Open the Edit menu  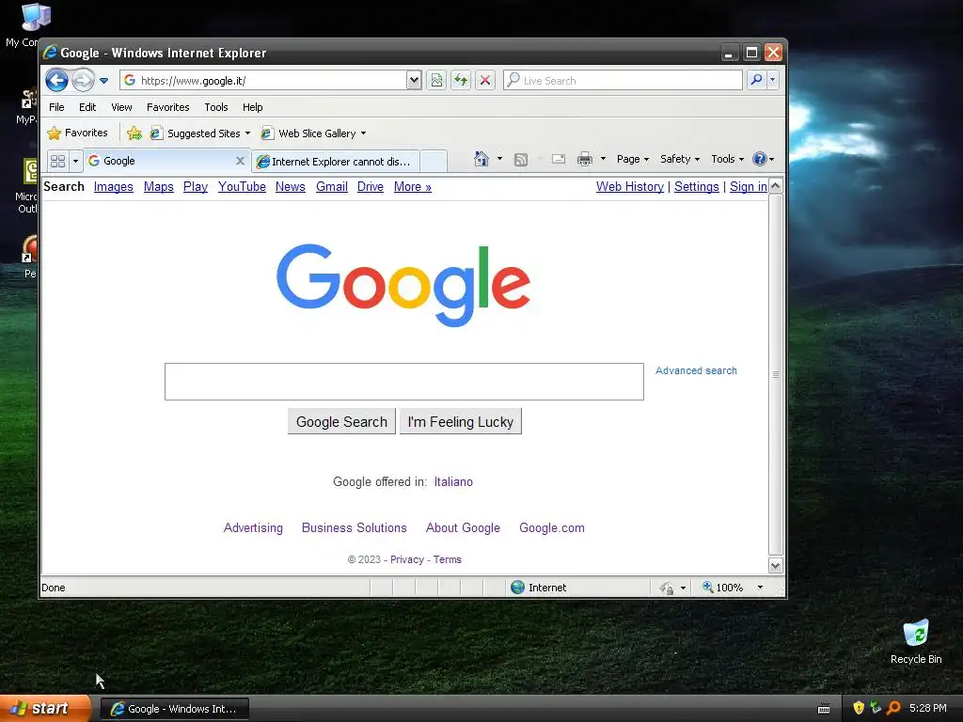87,107
